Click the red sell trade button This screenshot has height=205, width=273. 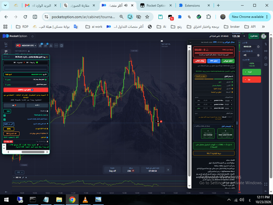(252, 80)
